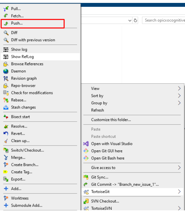This screenshot has width=185, height=213.
Task: Expand the View submenu arrow
Action: coord(179,89)
